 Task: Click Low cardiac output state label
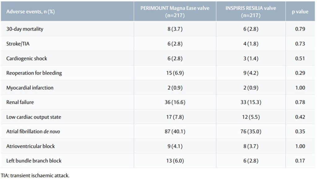tap(33, 117)
